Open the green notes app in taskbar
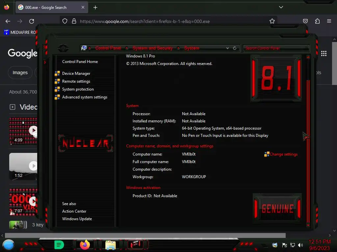The width and height of the screenshot is (337, 252). click(59, 244)
